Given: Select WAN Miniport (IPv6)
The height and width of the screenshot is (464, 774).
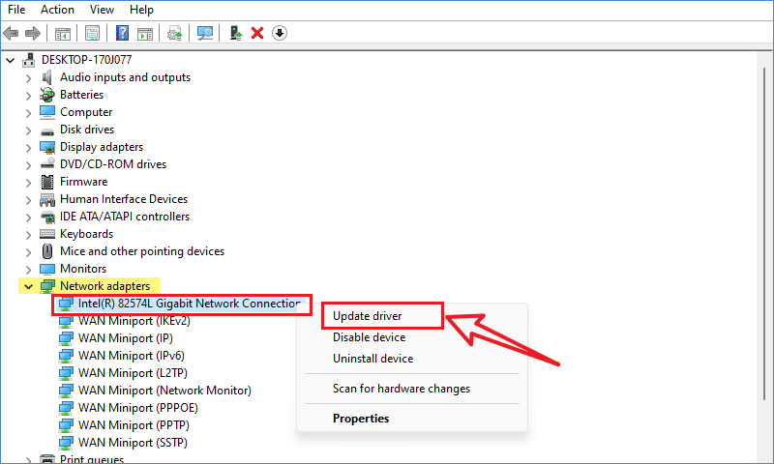Looking at the screenshot, I should (132, 356).
